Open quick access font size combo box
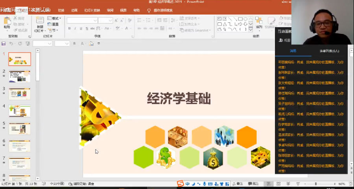The width and height of the screenshot is (354, 189). click(x=62, y=44)
